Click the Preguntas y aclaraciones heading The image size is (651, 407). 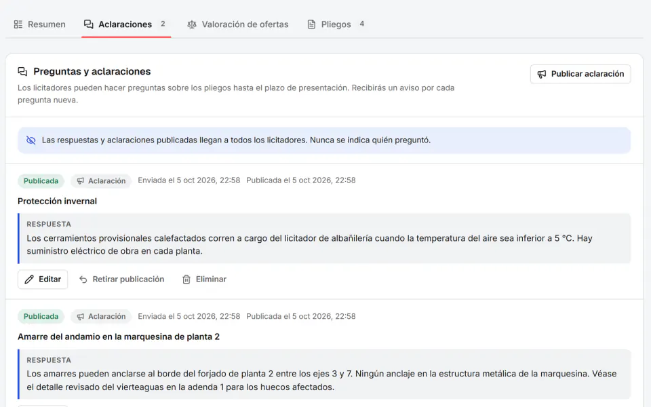tap(92, 71)
